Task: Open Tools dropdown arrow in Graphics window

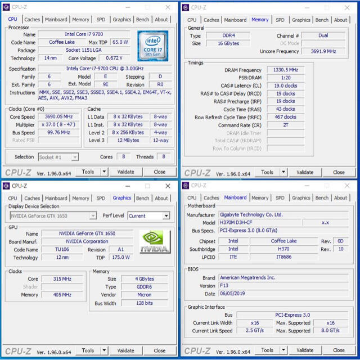Action: pyautogui.click(x=104, y=350)
